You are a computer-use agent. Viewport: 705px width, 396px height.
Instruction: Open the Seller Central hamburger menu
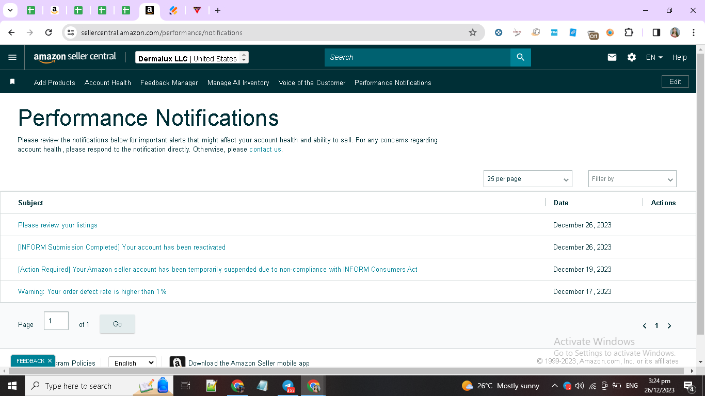pyautogui.click(x=12, y=57)
